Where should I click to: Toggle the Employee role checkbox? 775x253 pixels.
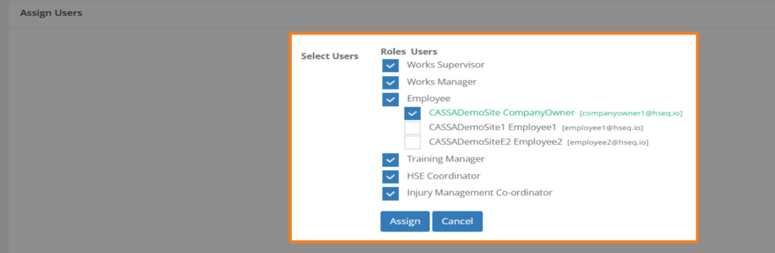click(x=390, y=99)
